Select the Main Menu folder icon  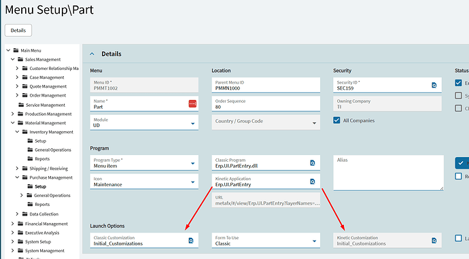[16, 50]
